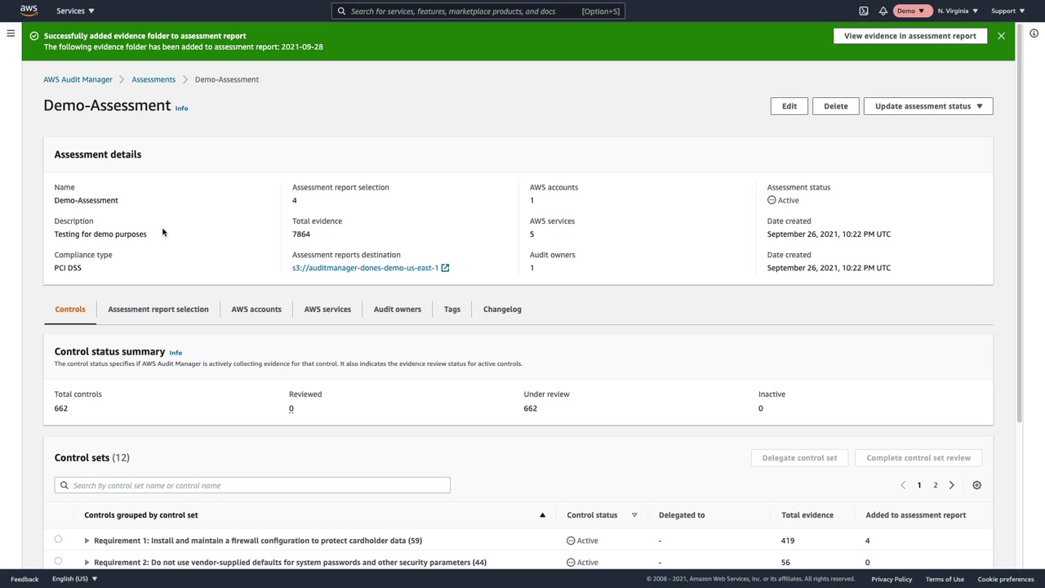This screenshot has width=1045, height=588.
Task: Dismiss the green success banner
Action: tap(1001, 36)
